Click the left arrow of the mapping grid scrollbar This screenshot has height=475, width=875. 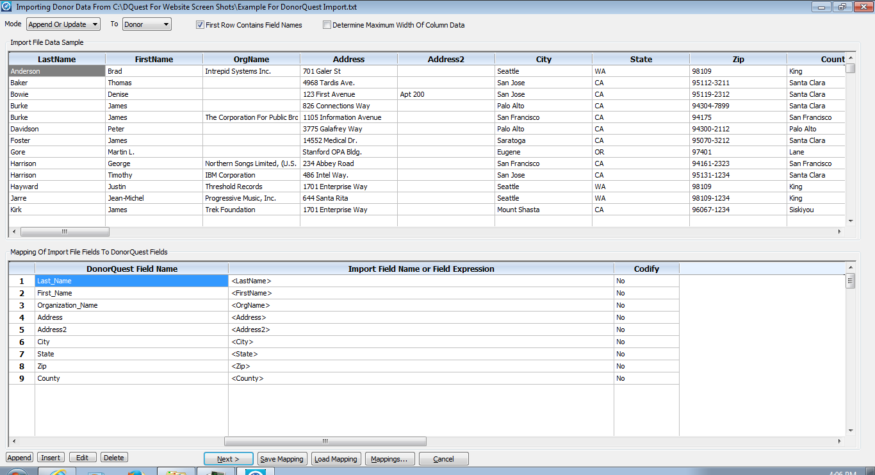coord(13,441)
